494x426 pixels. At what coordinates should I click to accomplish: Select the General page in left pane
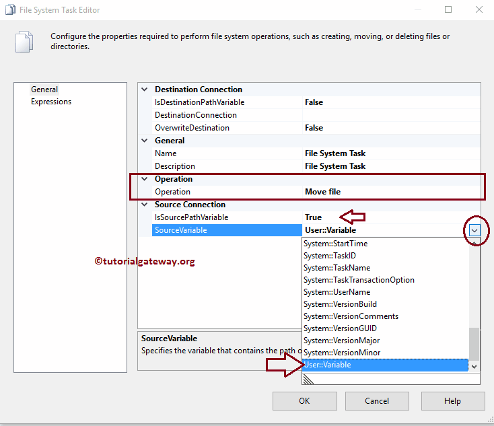pos(44,90)
